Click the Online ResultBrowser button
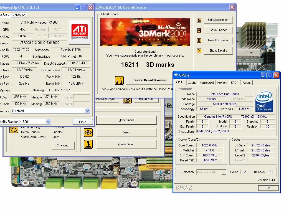 coord(149,80)
